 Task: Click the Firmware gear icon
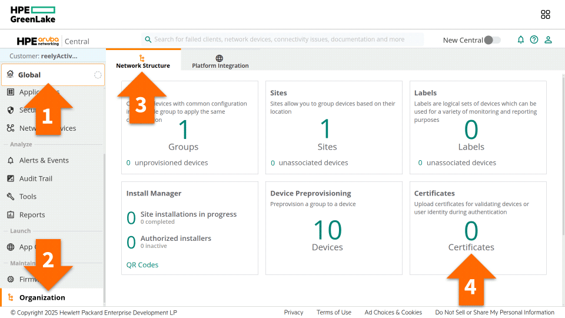point(11,279)
